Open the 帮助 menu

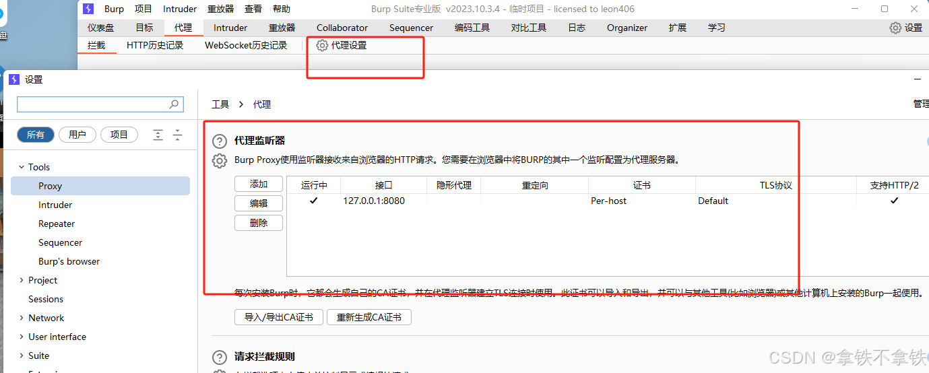pyautogui.click(x=282, y=9)
